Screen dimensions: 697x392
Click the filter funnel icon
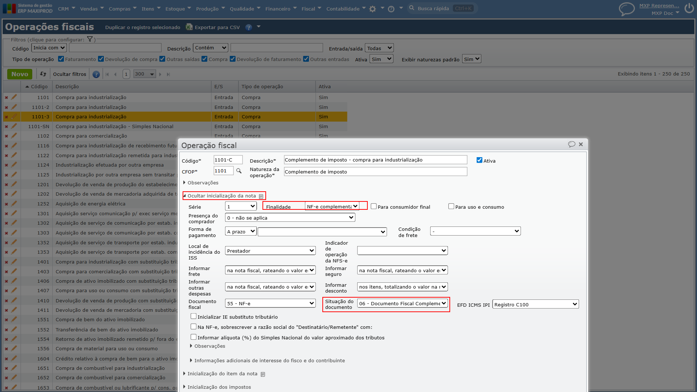[x=90, y=39]
